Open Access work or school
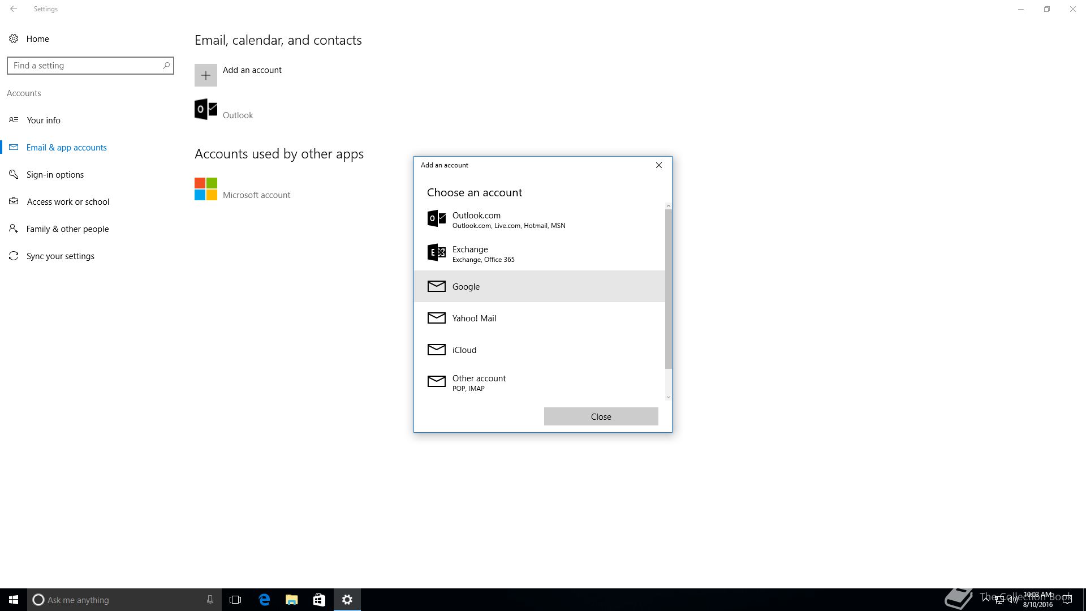This screenshot has height=611, width=1086. (x=68, y=201)
